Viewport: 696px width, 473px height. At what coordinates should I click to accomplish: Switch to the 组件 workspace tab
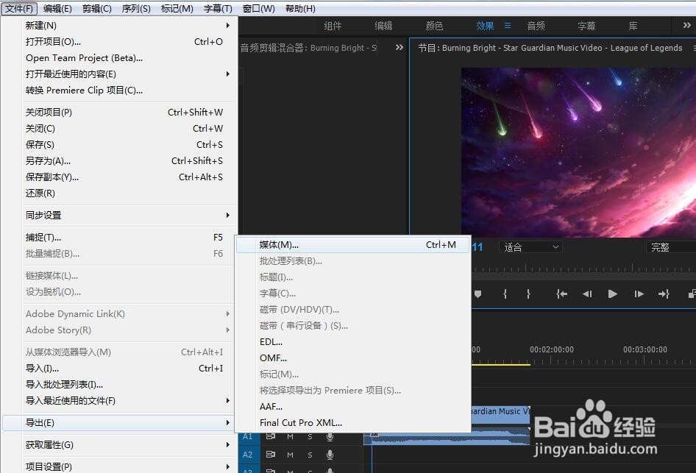click(x=333, y=26)
